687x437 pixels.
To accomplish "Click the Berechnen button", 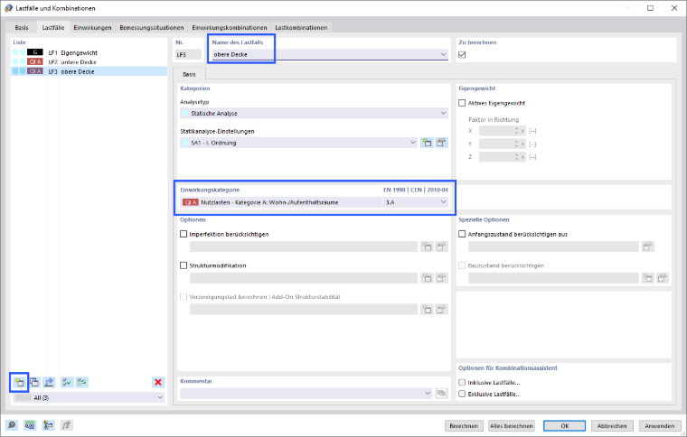I will click(x=464, y=425).
